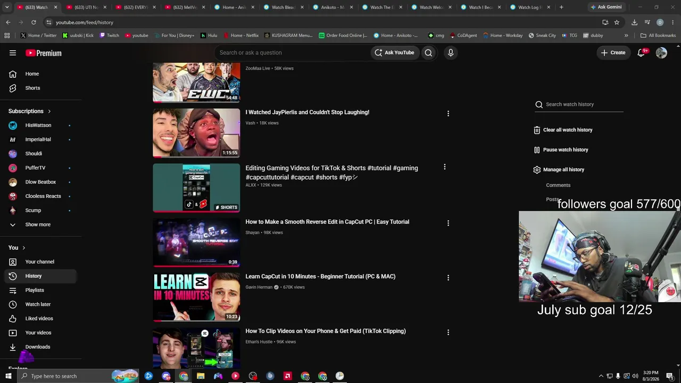Open a new browser tab
The height and width of the screenshot is (383, 681).
coord(561,7)
